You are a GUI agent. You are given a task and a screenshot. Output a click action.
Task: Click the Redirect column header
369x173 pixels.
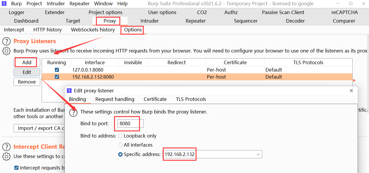pyautogui.click(x=177, y=62)
